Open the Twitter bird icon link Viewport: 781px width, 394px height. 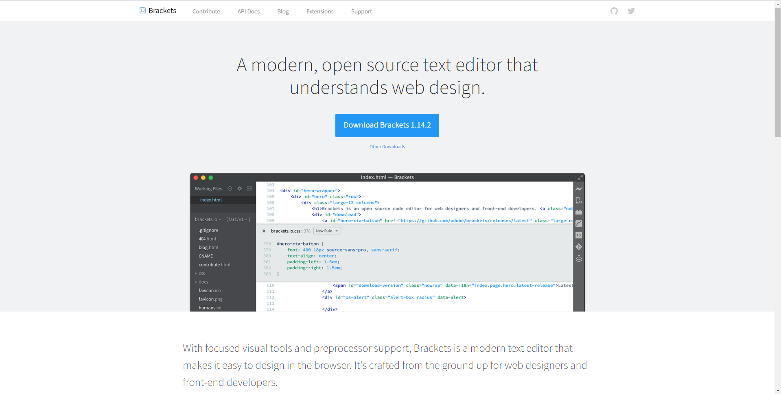point(631,11)
